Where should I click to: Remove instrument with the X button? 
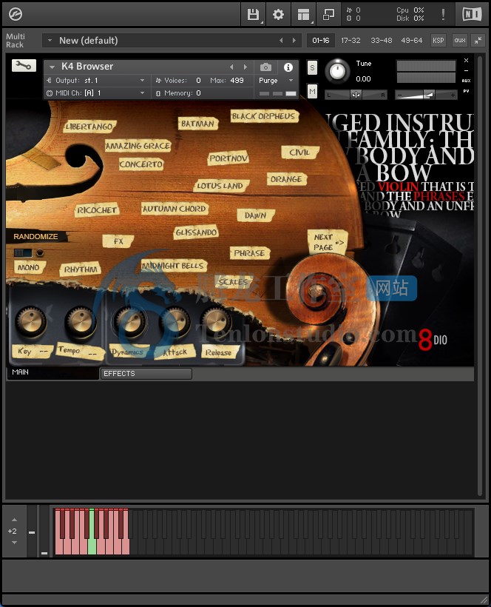pyautogui.click(x=467, y=61)
